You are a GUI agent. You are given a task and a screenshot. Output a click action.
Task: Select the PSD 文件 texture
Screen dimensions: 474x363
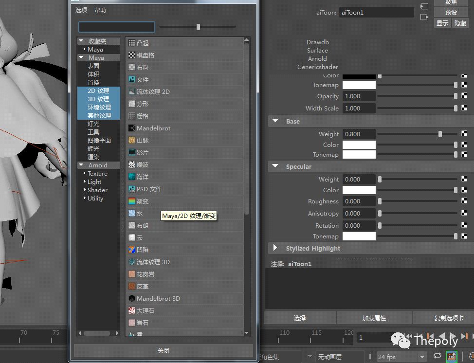pyautogui.click(x=185, y=189)
